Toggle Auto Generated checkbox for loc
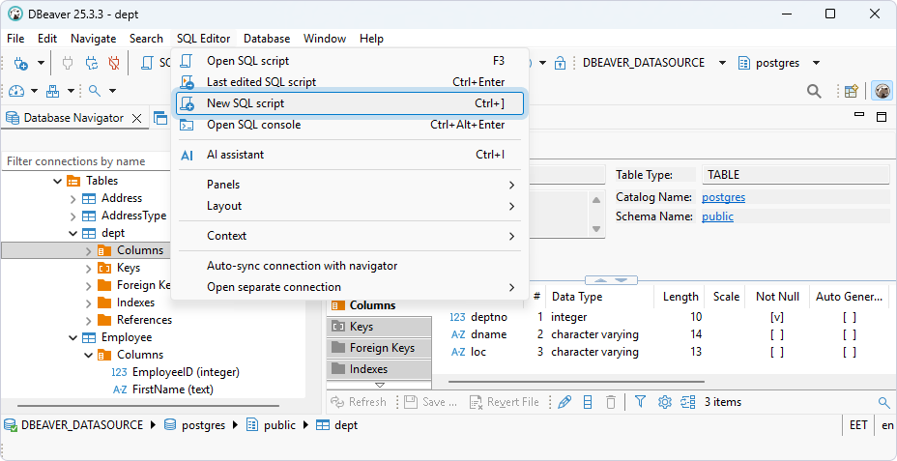Screen dimensions: 897x461 pos(850,352)
